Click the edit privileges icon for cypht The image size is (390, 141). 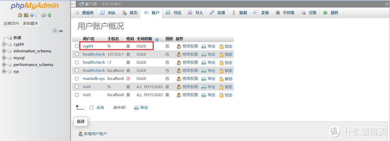(179, 46)
